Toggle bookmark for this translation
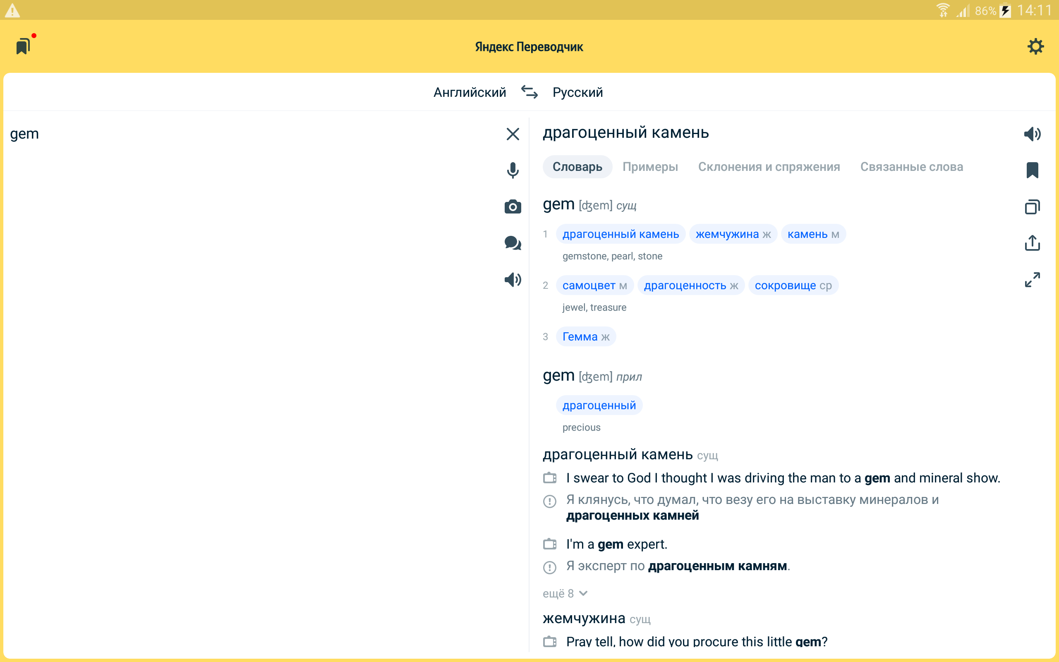This screenshot has height=662, width=1059. pos(1032,170)
